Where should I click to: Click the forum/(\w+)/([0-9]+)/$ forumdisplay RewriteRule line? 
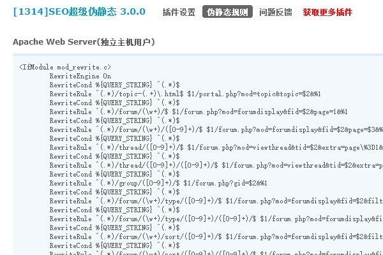(x=216, y=129)
